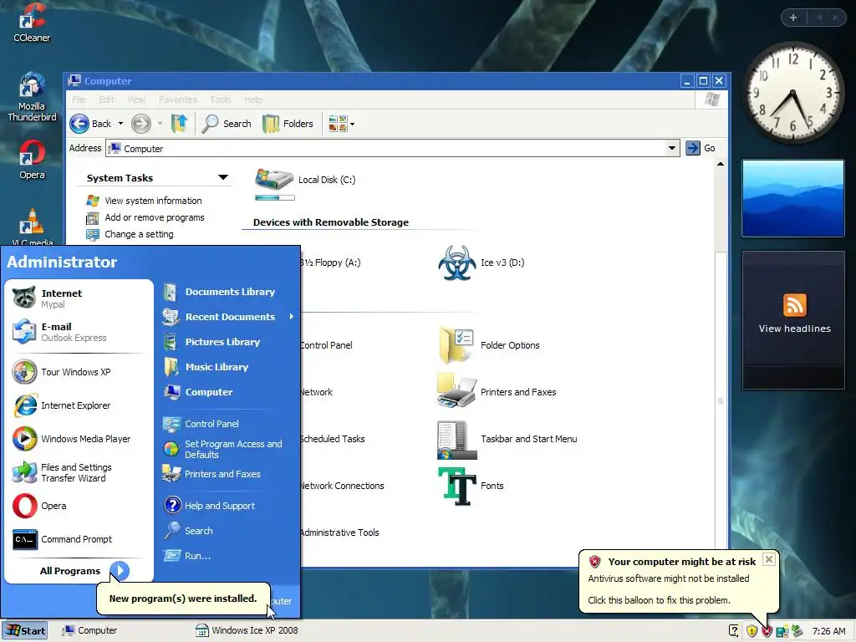Click Add or remove programs link
This screenshot has width=856, height=642.
155,217
